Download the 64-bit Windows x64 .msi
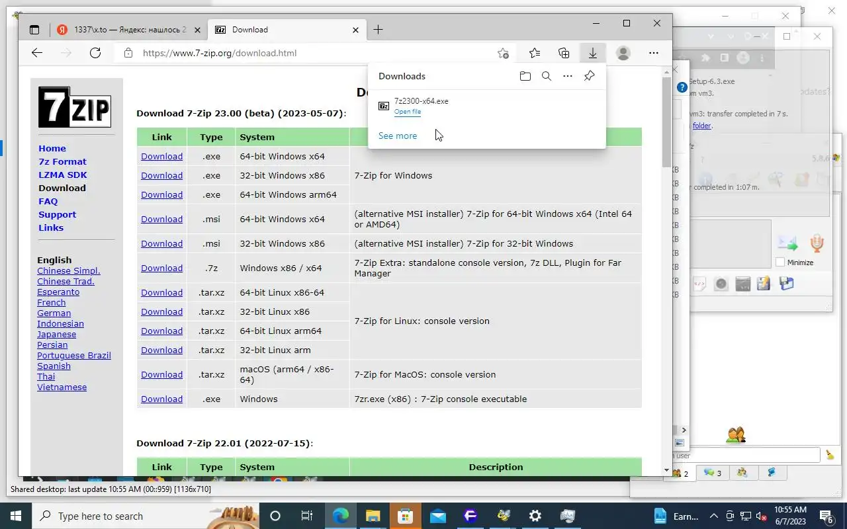Screen dimensions: 847x529 (161, 219)
